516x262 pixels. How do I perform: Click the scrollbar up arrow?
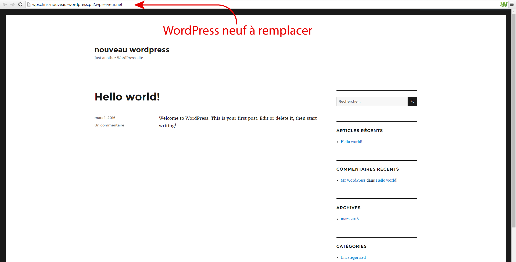pyautogui.click(x=514, y=12)
